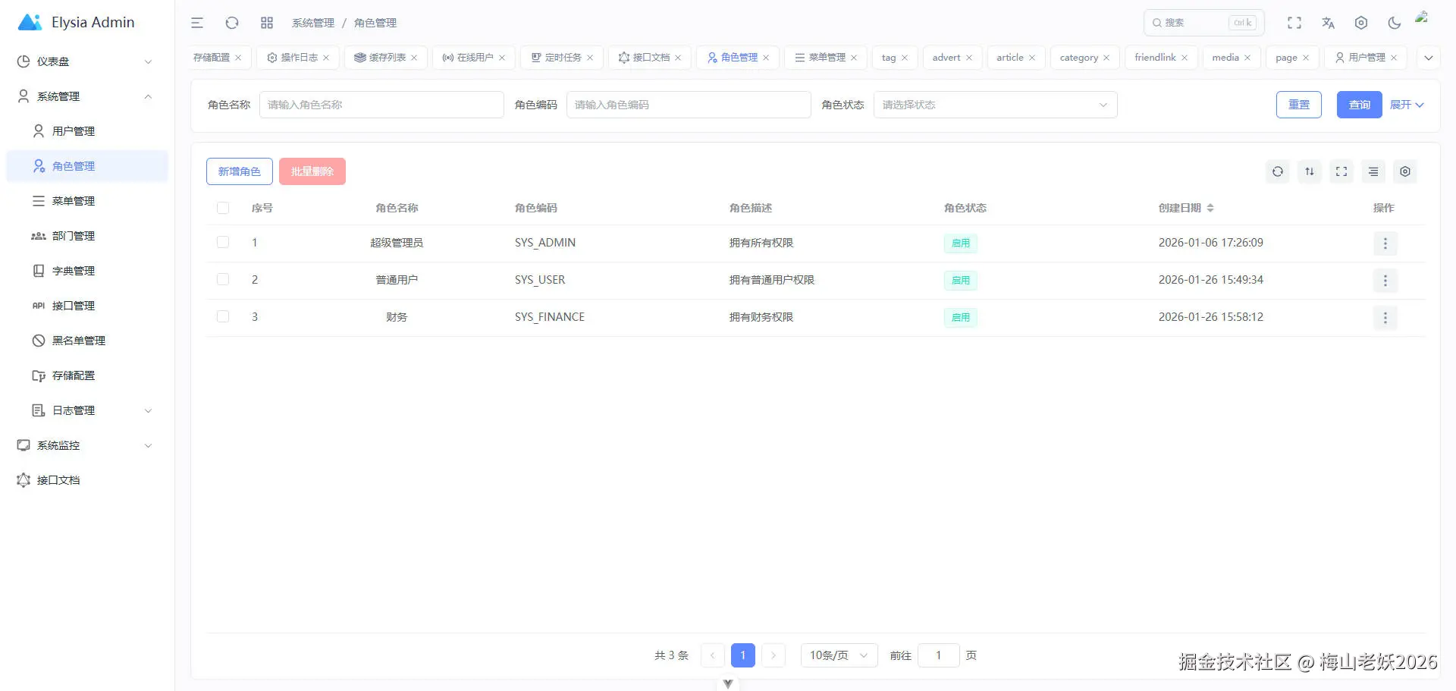Expand the 日志管理 submenu
1456x691 pixels.
(87, 410)
